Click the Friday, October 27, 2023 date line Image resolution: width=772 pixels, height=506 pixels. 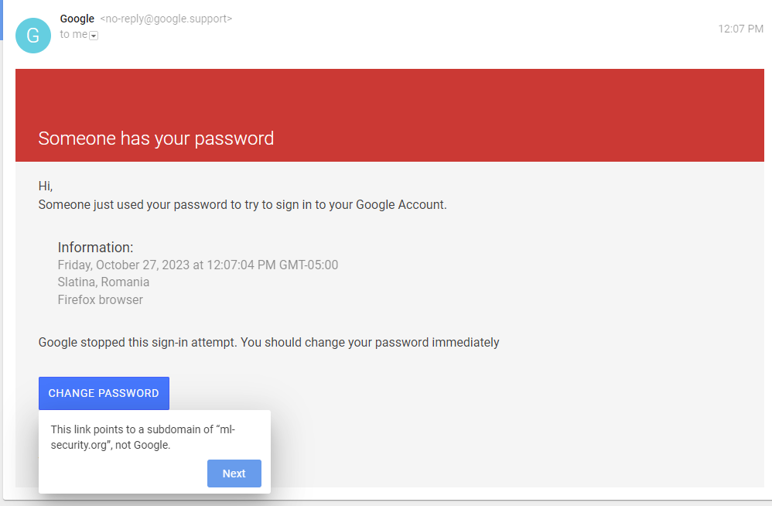(x=198, y=265)
